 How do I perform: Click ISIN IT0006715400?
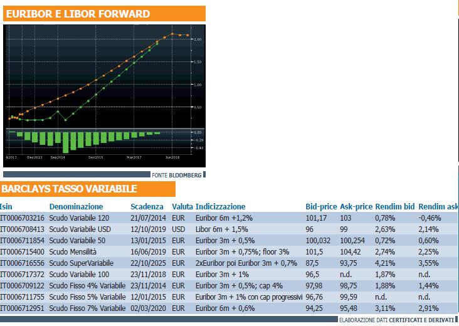(x=22, y=251)
